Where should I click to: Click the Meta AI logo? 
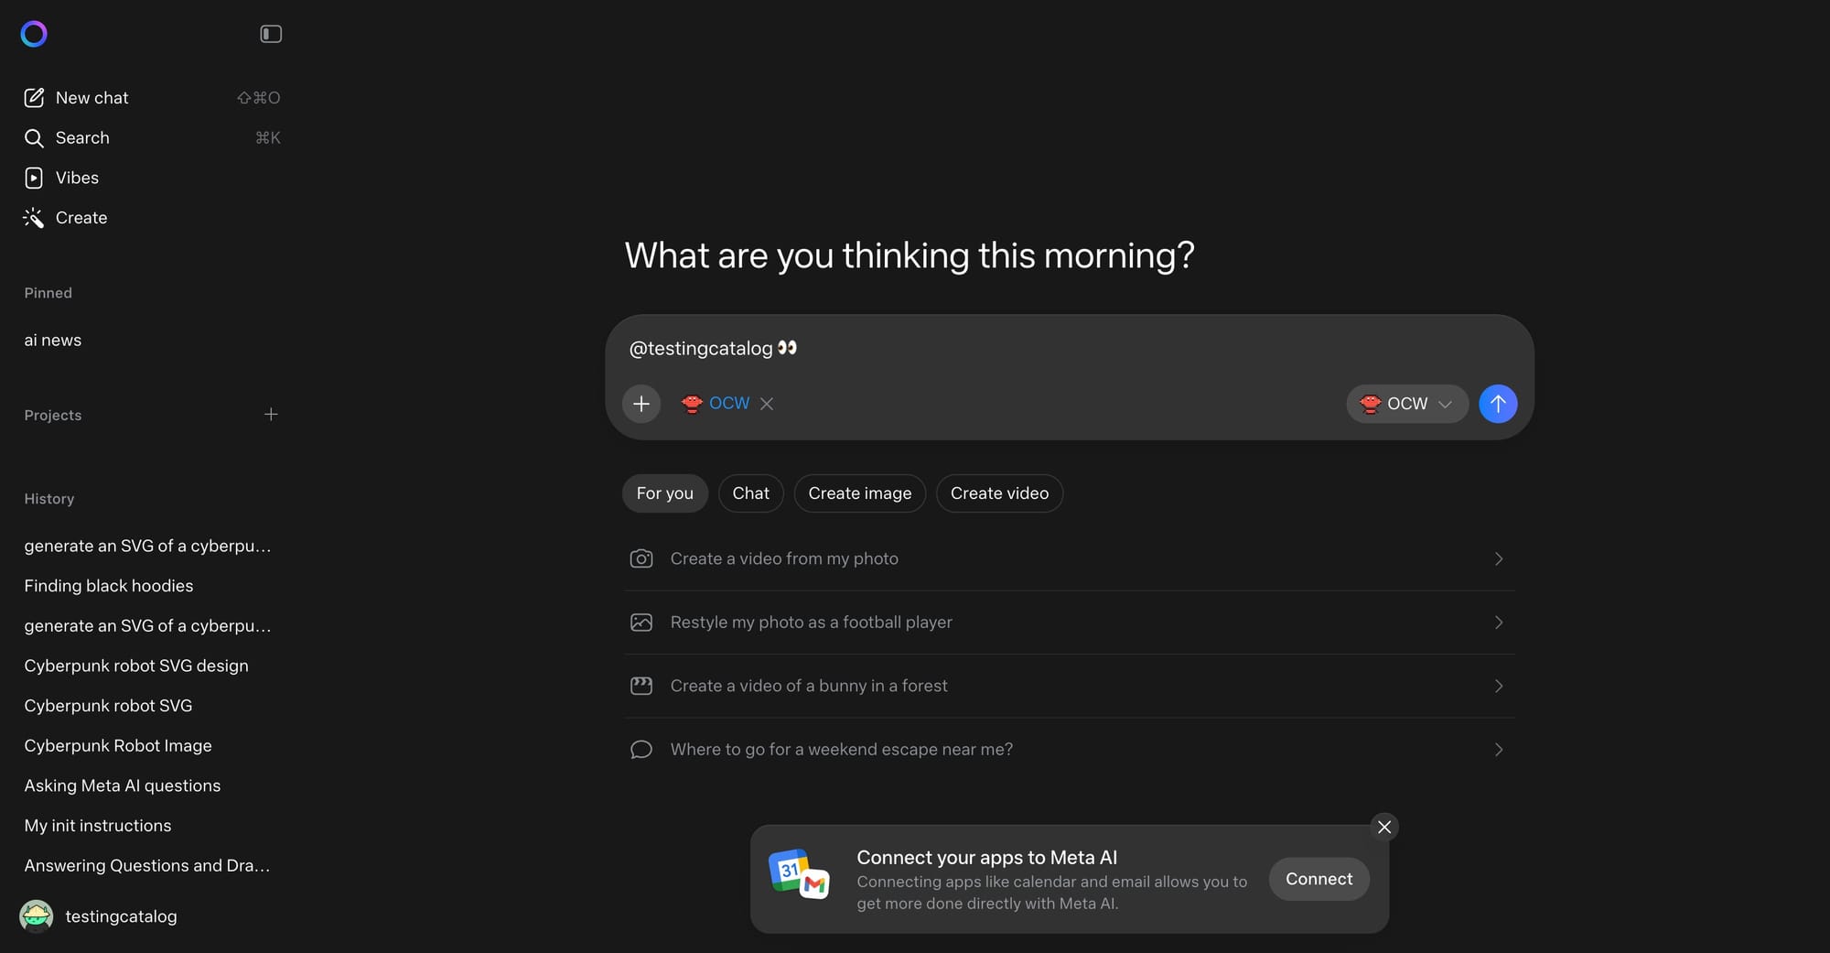click(x=34, y=34)
